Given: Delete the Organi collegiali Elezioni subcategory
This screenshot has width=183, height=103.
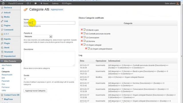Looking at the screenshot, I should (x=86, y=48).
